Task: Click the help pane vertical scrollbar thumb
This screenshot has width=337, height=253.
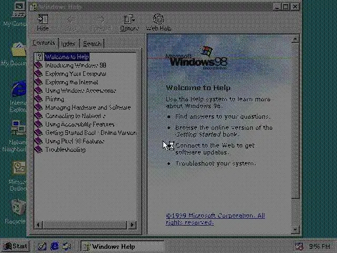Action: (295, 121)
